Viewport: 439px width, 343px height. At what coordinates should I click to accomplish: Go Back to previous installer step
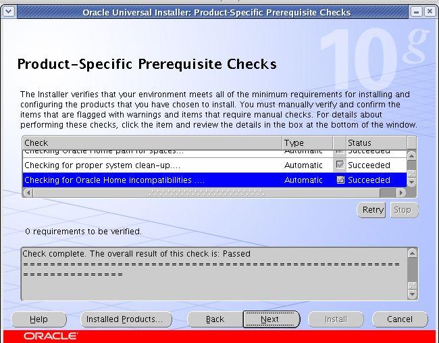point(215,319)
